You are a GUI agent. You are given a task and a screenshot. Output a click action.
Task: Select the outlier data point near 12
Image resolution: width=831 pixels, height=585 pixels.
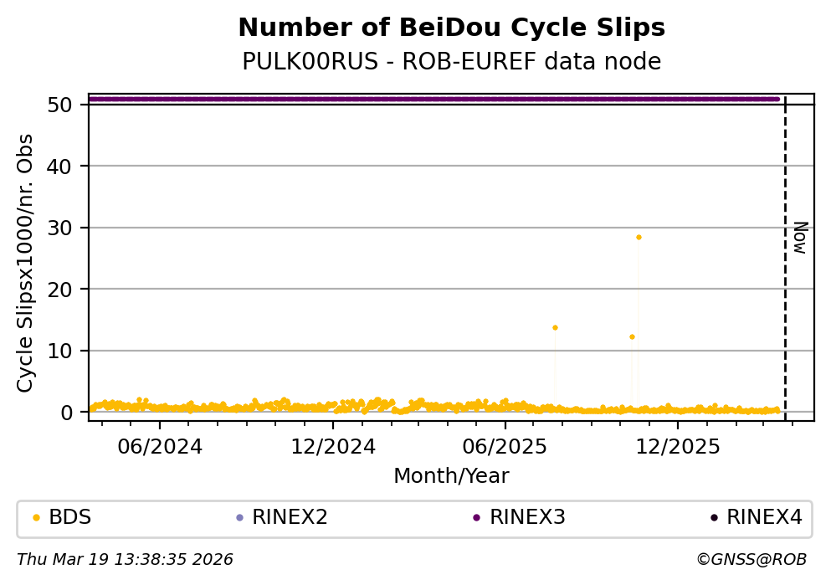pyautogui.click(x=632, y=336)
